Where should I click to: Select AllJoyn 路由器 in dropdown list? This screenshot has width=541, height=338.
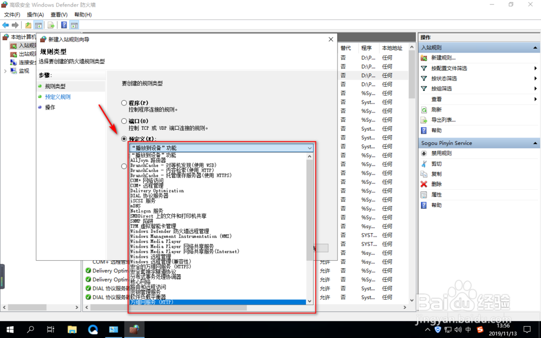tap(217, 160)
